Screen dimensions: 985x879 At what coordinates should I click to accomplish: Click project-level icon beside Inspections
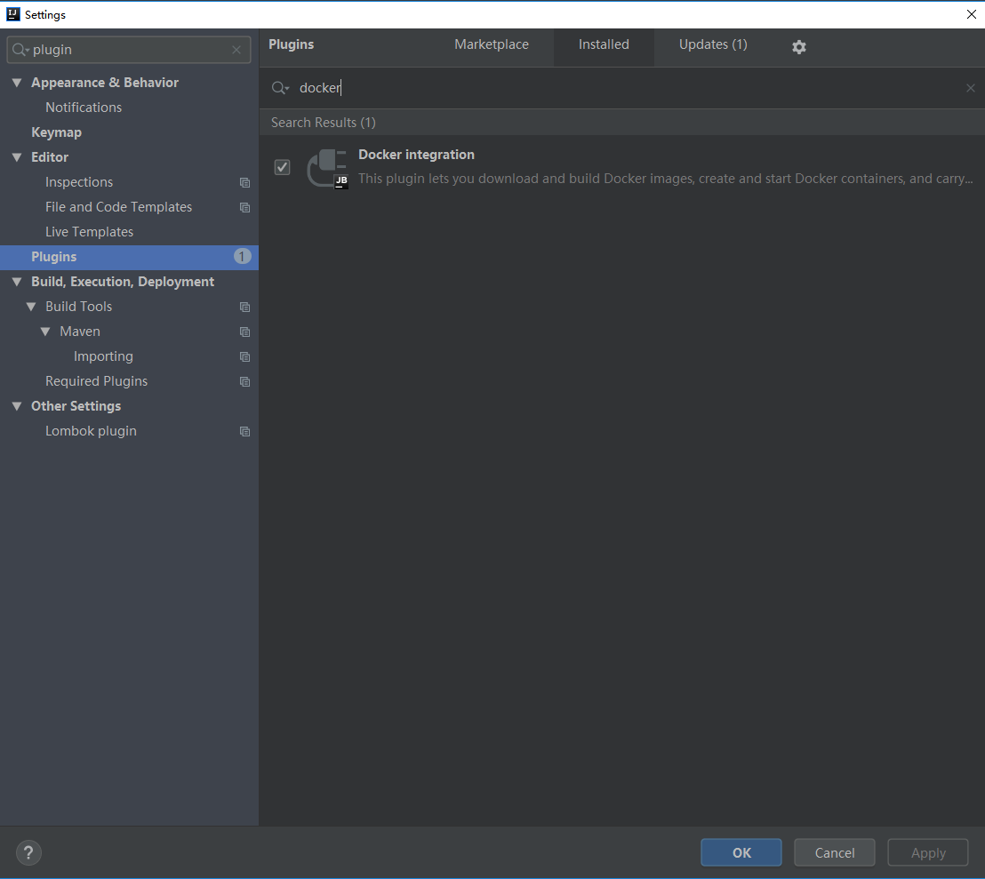click(x=245, y=183)
